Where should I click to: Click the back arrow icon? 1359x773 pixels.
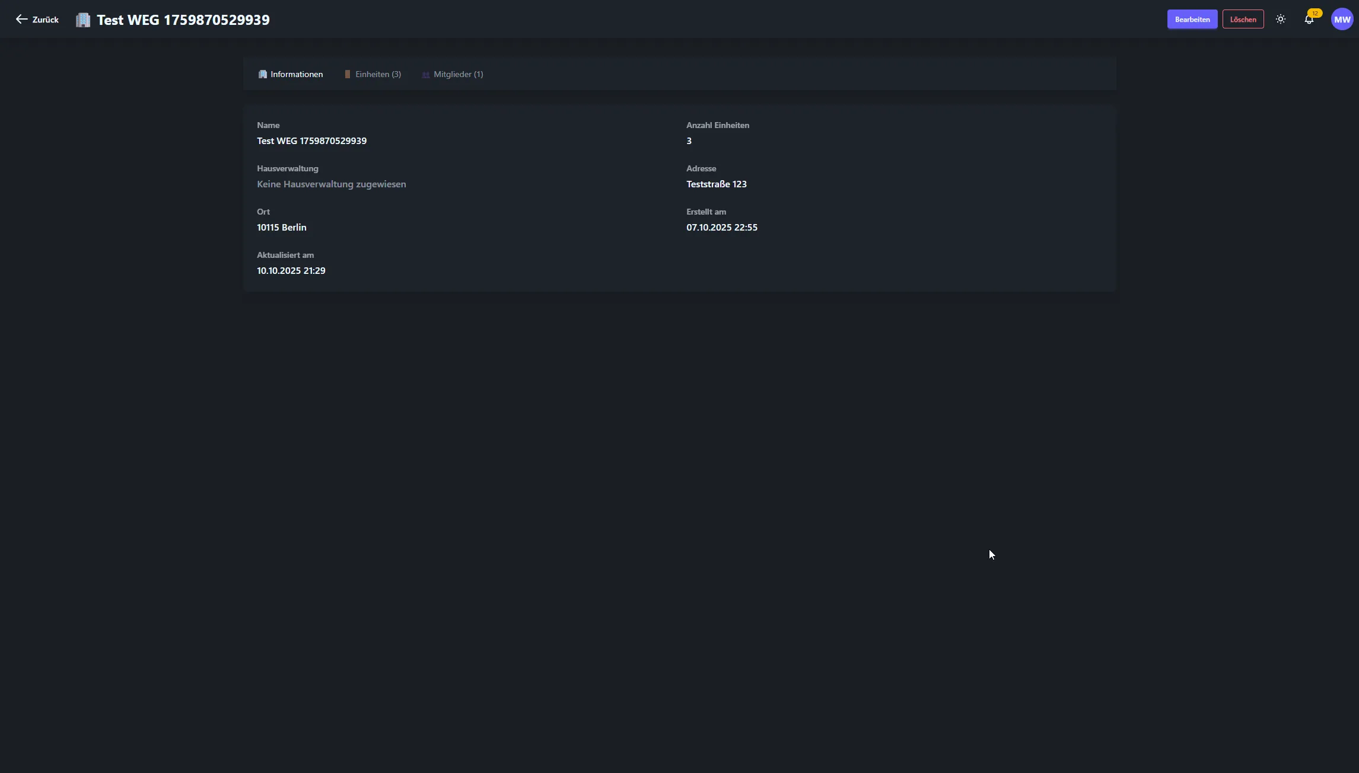[x=21, y=20]
